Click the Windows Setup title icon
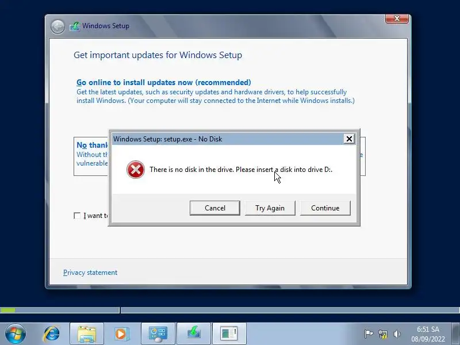Image resolution: width=460 pixels, height=345 pixels. pos(75,26)
